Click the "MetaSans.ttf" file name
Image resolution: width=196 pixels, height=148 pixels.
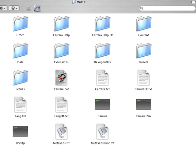point(61,143)
